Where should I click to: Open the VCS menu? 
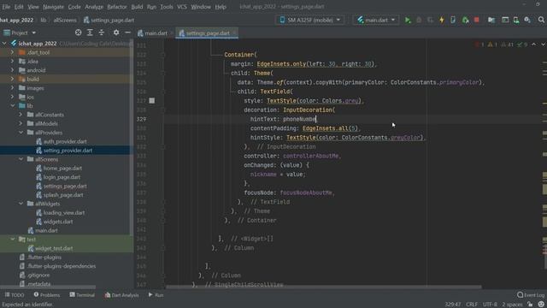click(182, 7)
